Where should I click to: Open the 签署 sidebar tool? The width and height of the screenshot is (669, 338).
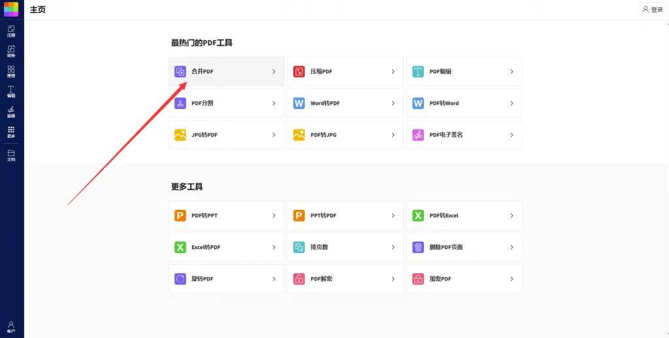[x=11, y=112]
